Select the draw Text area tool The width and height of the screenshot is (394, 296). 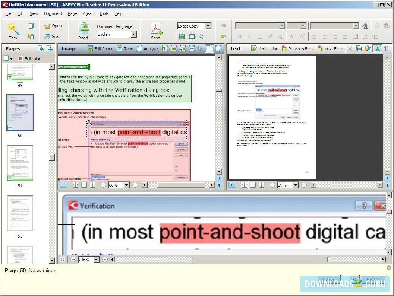pos(165,49)
